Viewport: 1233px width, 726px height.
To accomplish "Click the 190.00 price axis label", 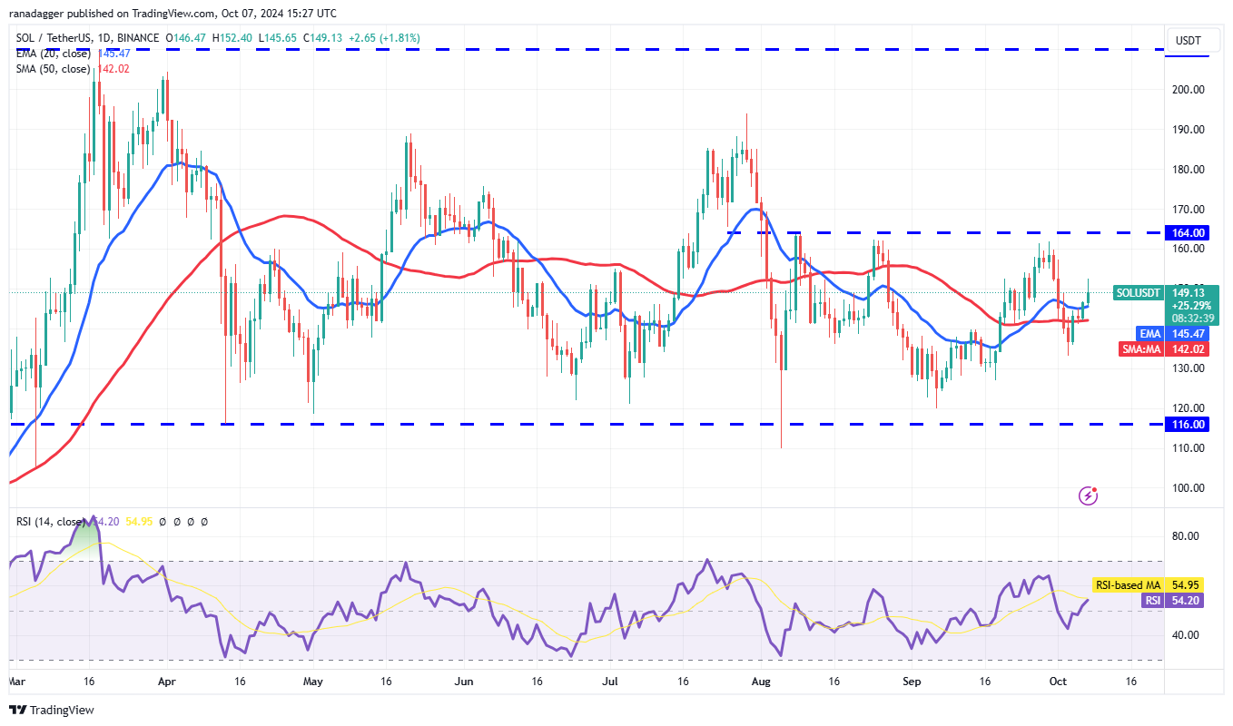I will pyautogui.click(x=1188, y=130).
